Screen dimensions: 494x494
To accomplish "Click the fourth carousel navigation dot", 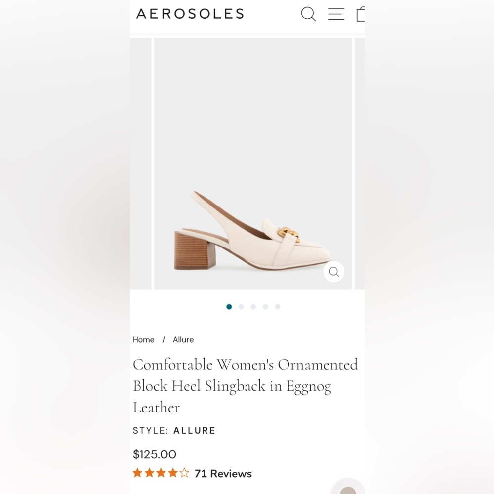I will coord(265,306).
